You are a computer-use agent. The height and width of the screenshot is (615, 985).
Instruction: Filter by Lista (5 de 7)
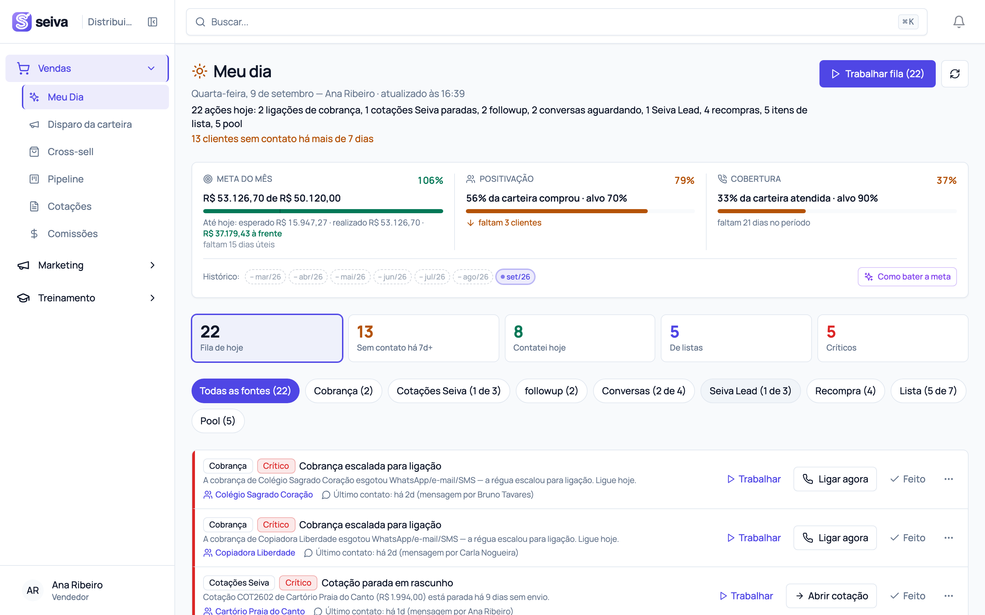[x=928, y=391]
